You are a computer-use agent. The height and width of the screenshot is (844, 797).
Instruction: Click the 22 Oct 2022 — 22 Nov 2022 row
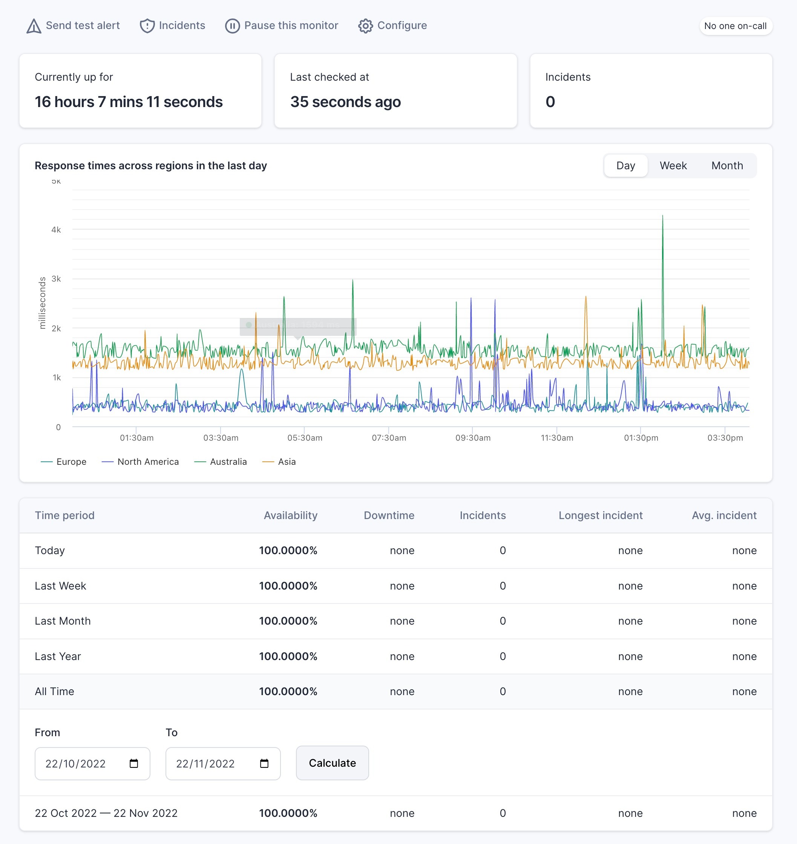click(x=395, y=813)
